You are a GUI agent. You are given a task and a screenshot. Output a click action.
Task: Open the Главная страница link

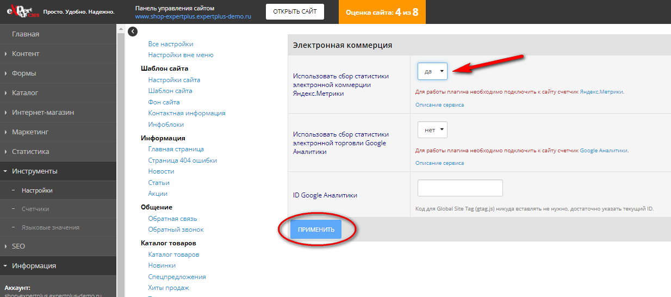point(176,149)
